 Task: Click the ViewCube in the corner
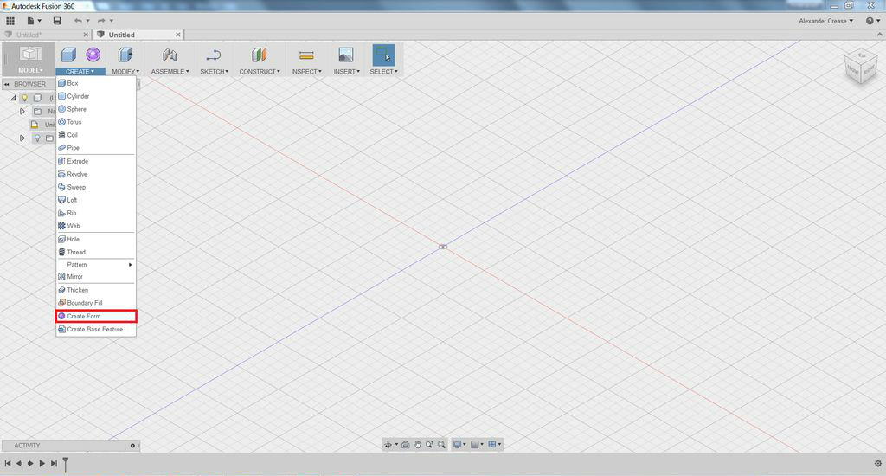click(x=861, y=67)
